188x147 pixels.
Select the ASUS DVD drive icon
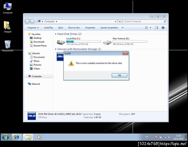point(60,56)
